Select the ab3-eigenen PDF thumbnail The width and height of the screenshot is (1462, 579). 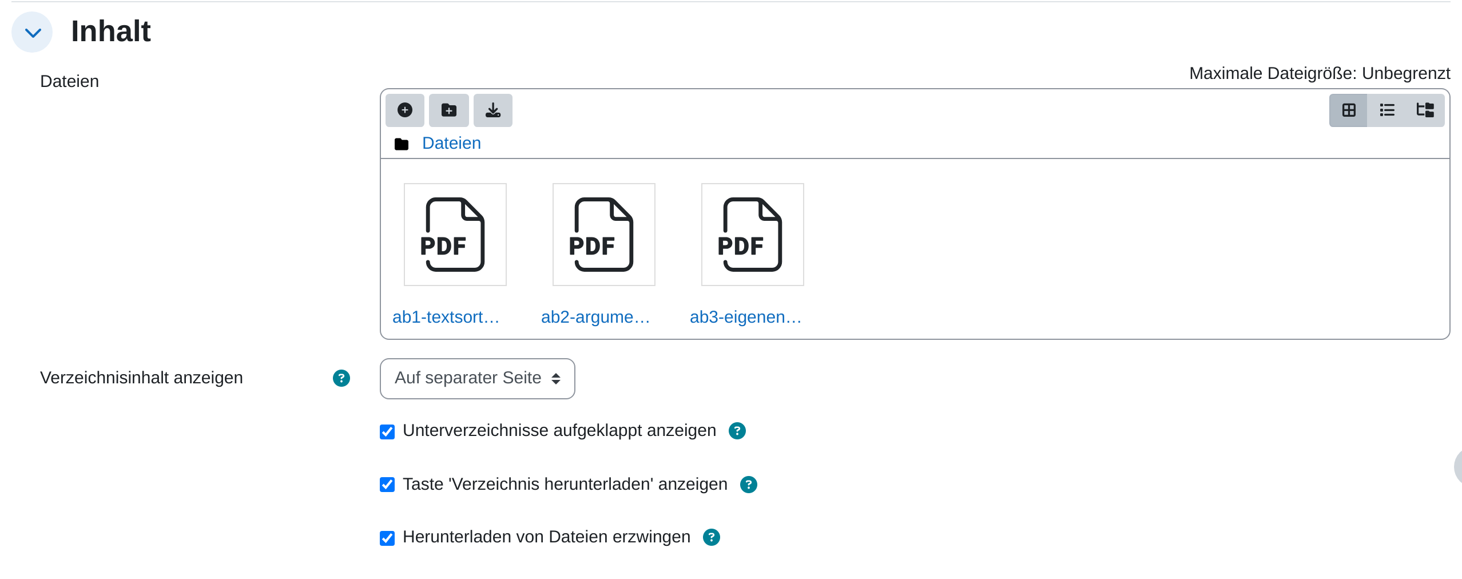(753, 235)
